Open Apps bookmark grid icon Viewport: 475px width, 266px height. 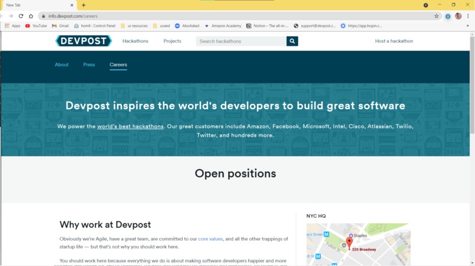[7, 26]
